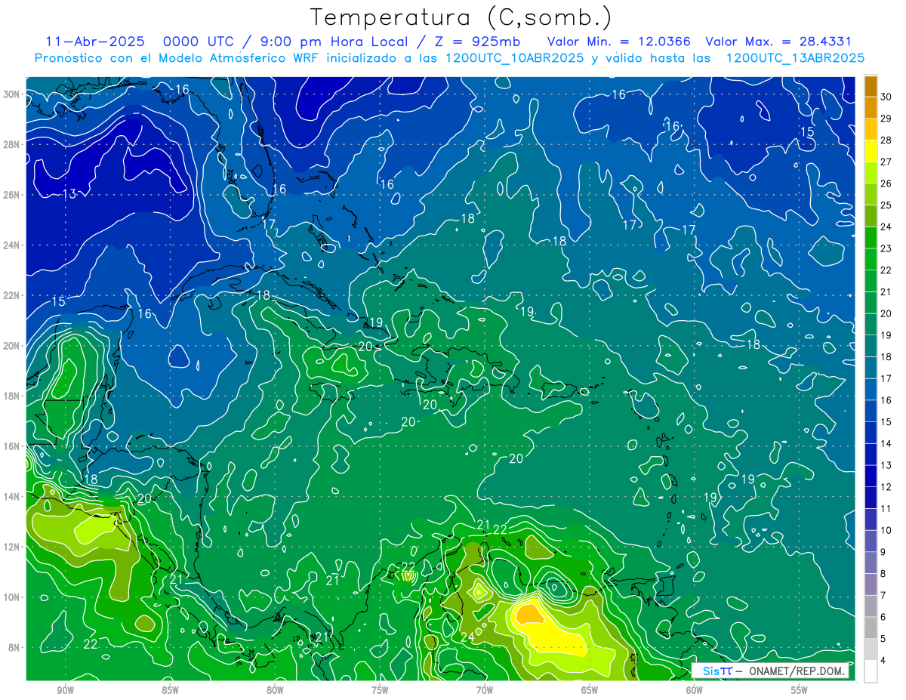The image size is (906, 700).
Task: Click the valid-until time "1200UTC_13ABR2025"
Action: click(795, 58)
